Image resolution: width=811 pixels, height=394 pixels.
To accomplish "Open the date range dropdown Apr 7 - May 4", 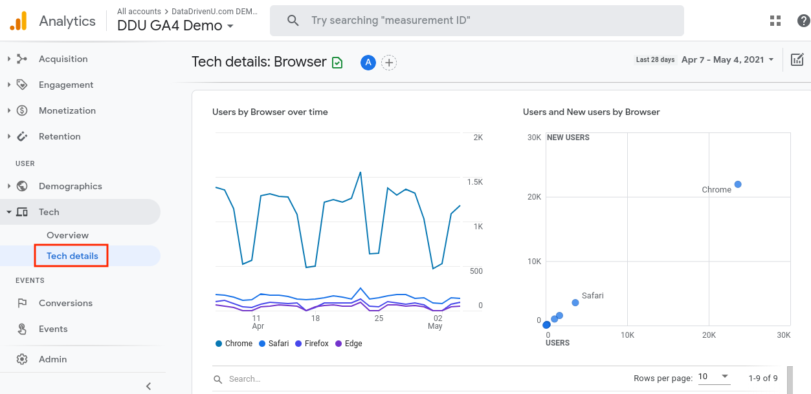I will click(728, 59).
